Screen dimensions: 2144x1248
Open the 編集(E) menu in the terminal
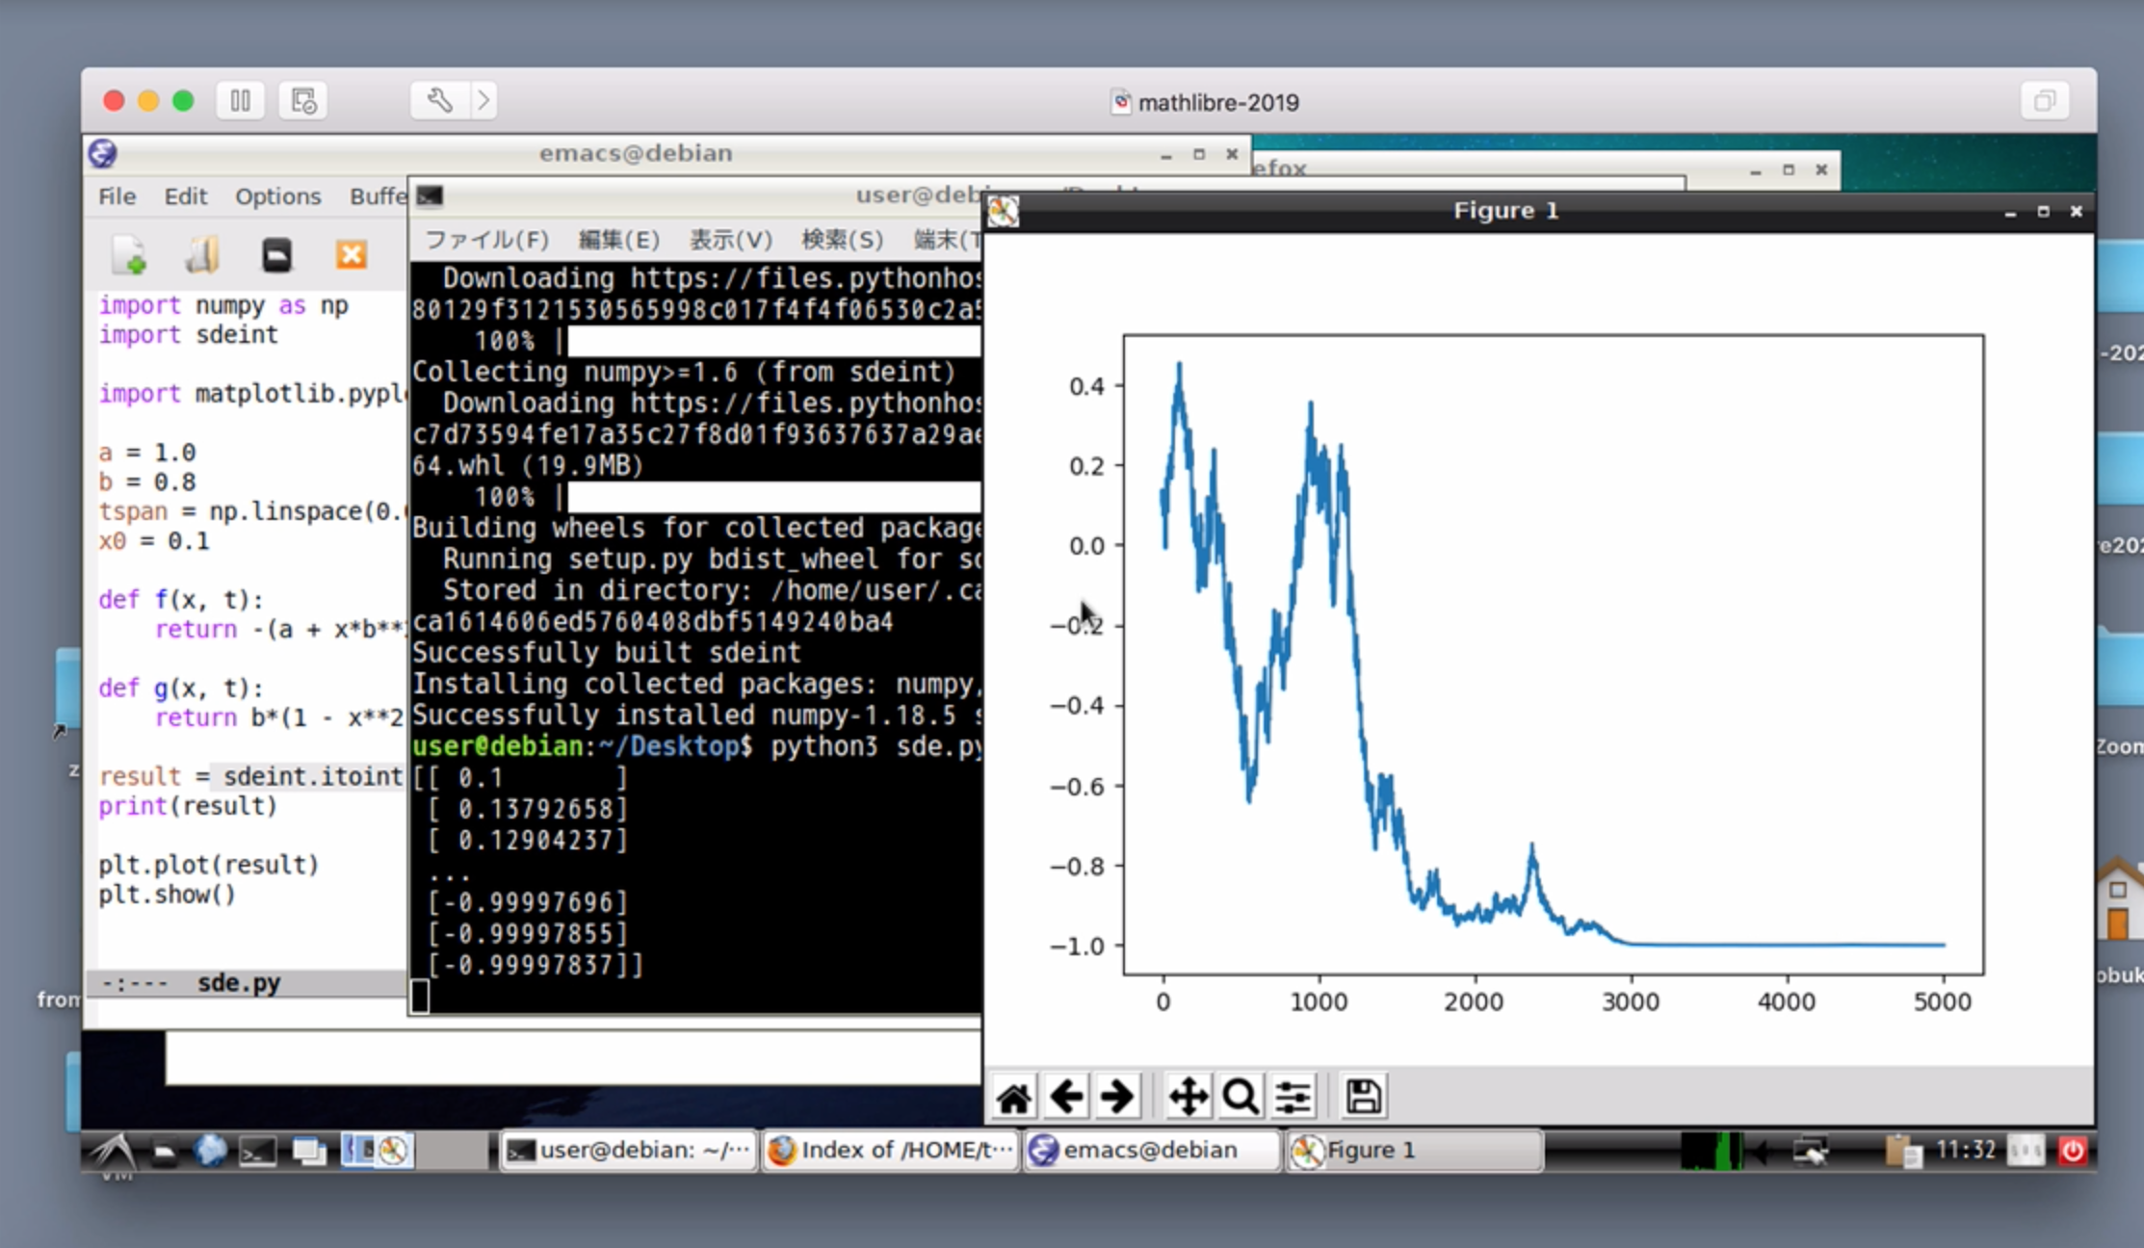618,239
